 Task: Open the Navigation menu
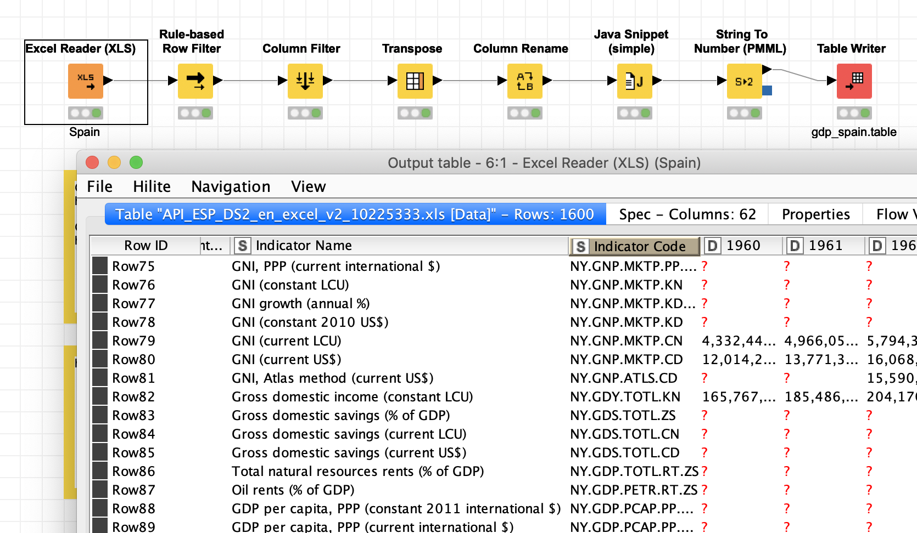point(231,187)
